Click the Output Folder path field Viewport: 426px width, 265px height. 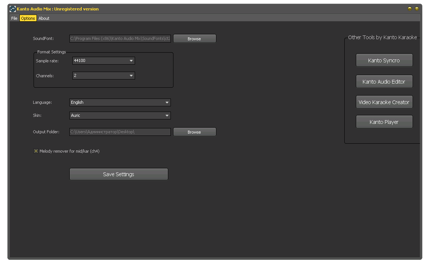[x=120, y=132]
